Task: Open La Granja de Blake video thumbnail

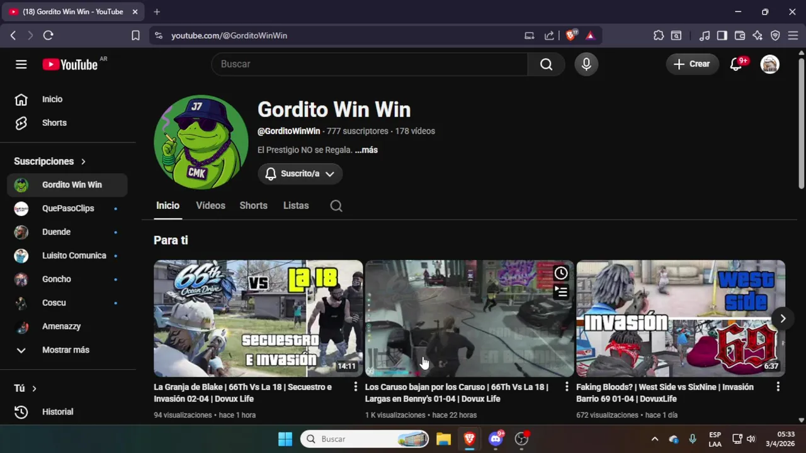Action: [258, 318]
